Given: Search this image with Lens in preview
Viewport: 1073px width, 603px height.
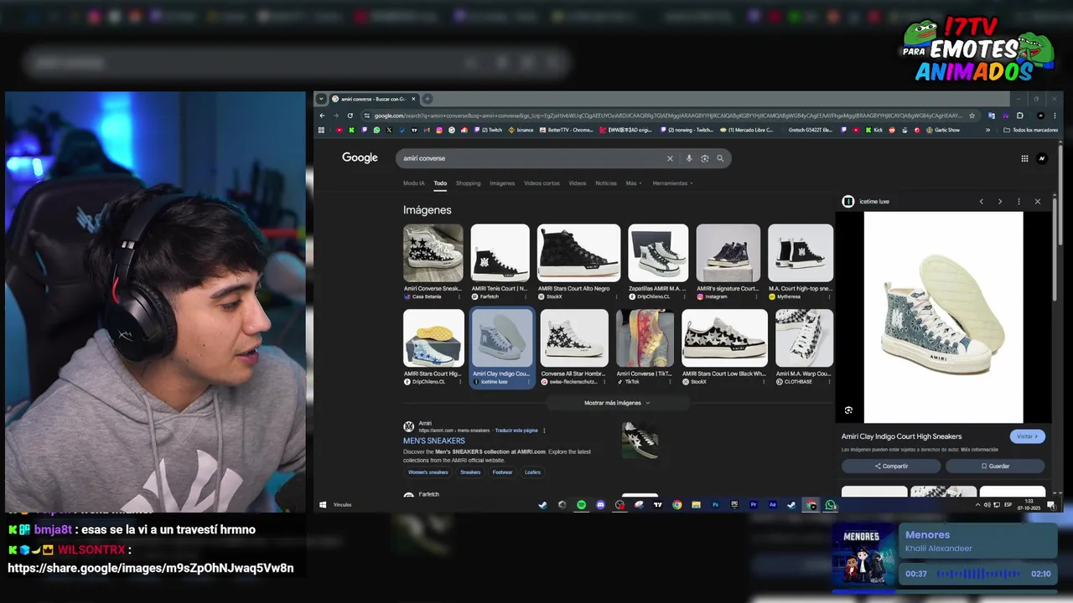Looking at the screenshot, I should [x=849, y=410].
